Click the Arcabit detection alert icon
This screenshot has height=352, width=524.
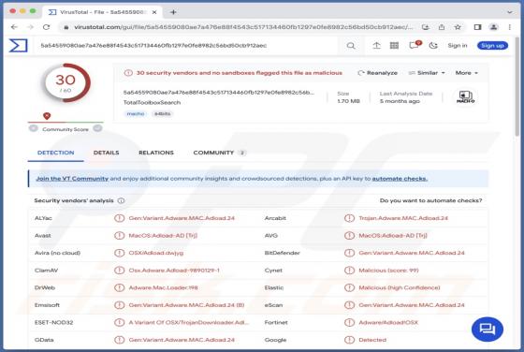tap(349, 218)
